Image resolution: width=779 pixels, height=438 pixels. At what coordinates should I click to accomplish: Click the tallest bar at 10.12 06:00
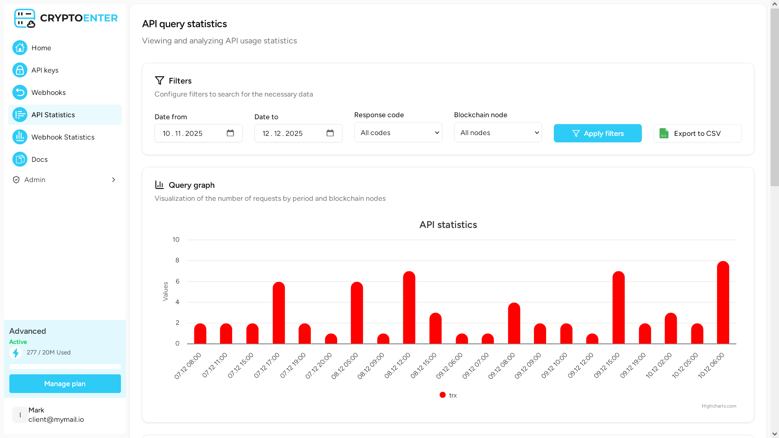(723, 303)
